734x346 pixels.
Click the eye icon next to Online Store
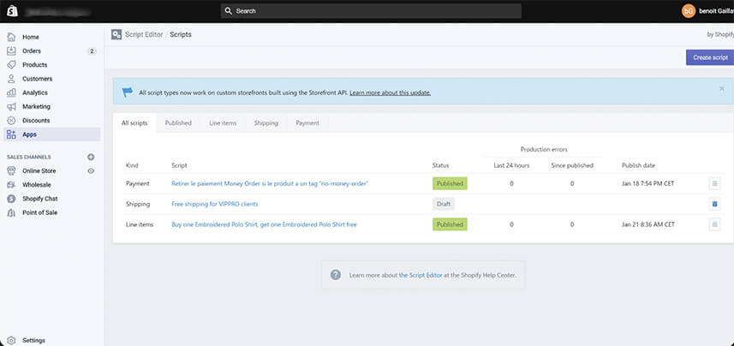pos(91,171)
